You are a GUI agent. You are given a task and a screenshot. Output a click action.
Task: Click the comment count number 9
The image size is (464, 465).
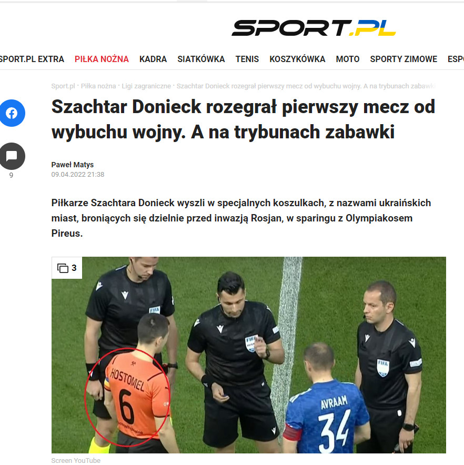pyautogui.click(x=11, y=175)
